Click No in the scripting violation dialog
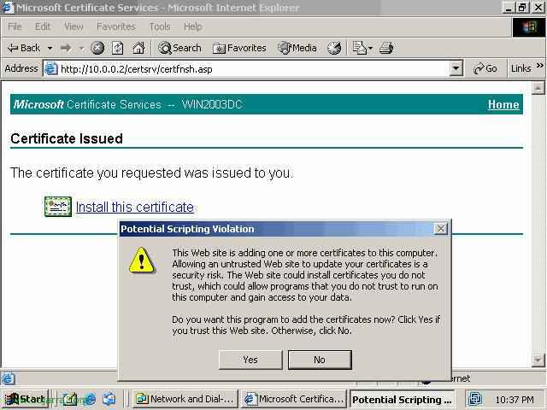 coord(320,360)
